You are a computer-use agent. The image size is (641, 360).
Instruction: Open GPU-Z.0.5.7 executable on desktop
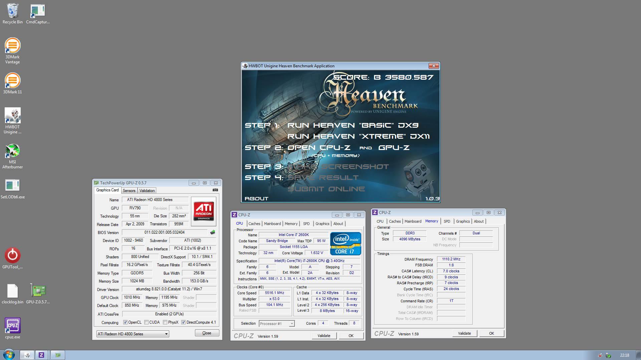pos(38,294)
